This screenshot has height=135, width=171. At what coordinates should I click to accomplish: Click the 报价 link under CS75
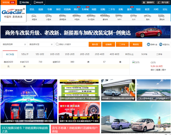(152, 70)
